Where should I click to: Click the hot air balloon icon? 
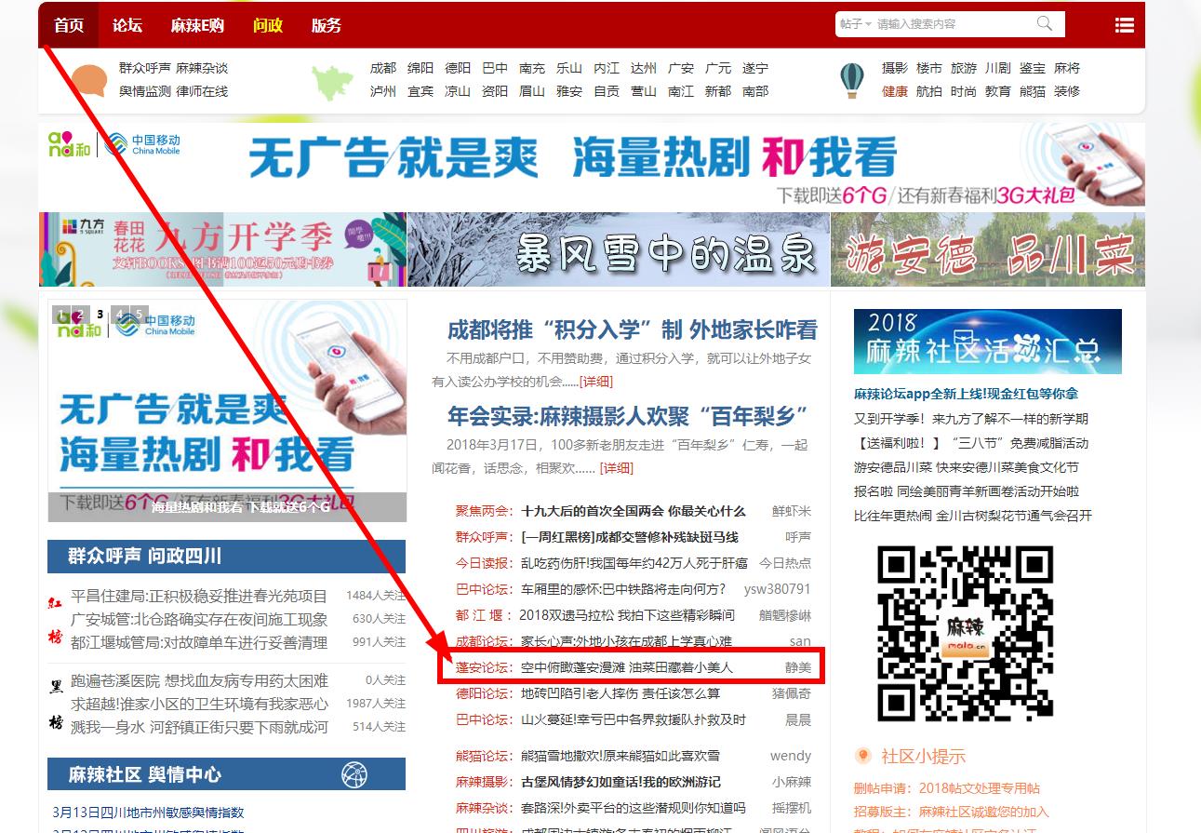(851, 81)
